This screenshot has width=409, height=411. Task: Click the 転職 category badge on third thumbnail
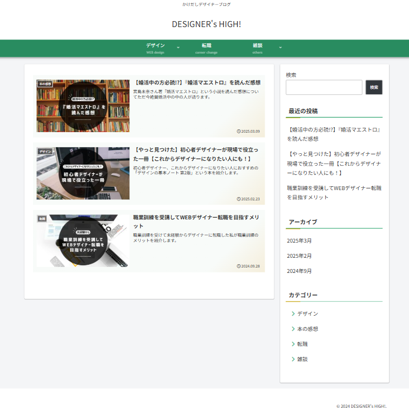point(42,219)
